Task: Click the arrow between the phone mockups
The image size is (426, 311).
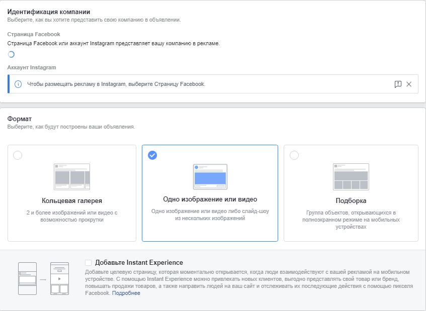Action: [43, 278]
